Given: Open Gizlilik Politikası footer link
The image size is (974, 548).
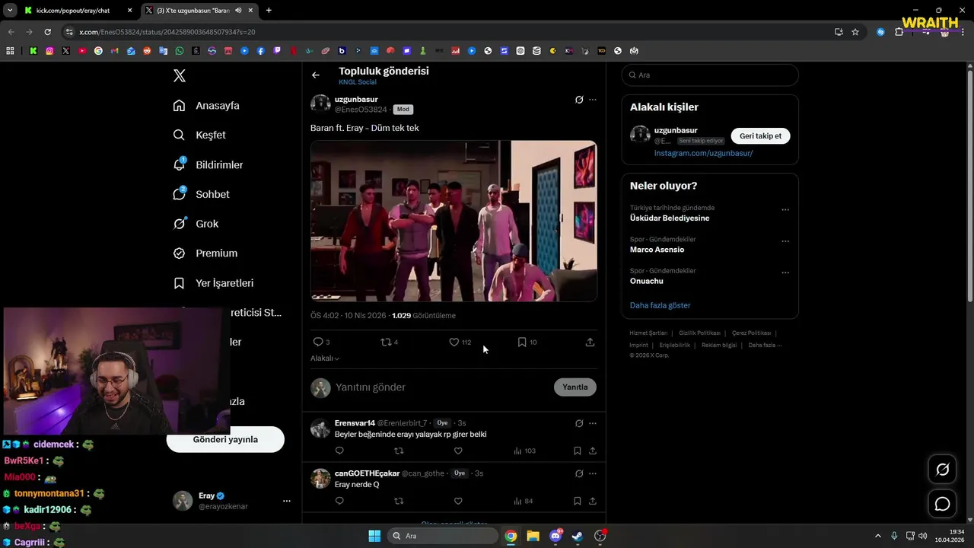Looking at the screenshot, I should pos(699,333).
